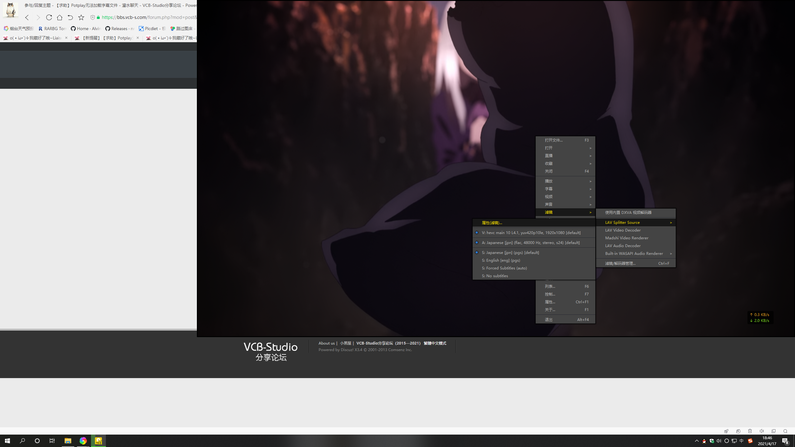Expand the 声音 submenu
The height and width of the screenshot is (447, 795).
[565, 205]
